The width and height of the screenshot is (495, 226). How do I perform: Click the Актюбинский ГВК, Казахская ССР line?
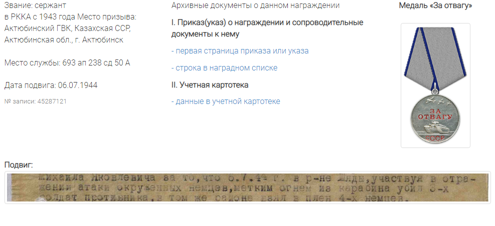68,28
